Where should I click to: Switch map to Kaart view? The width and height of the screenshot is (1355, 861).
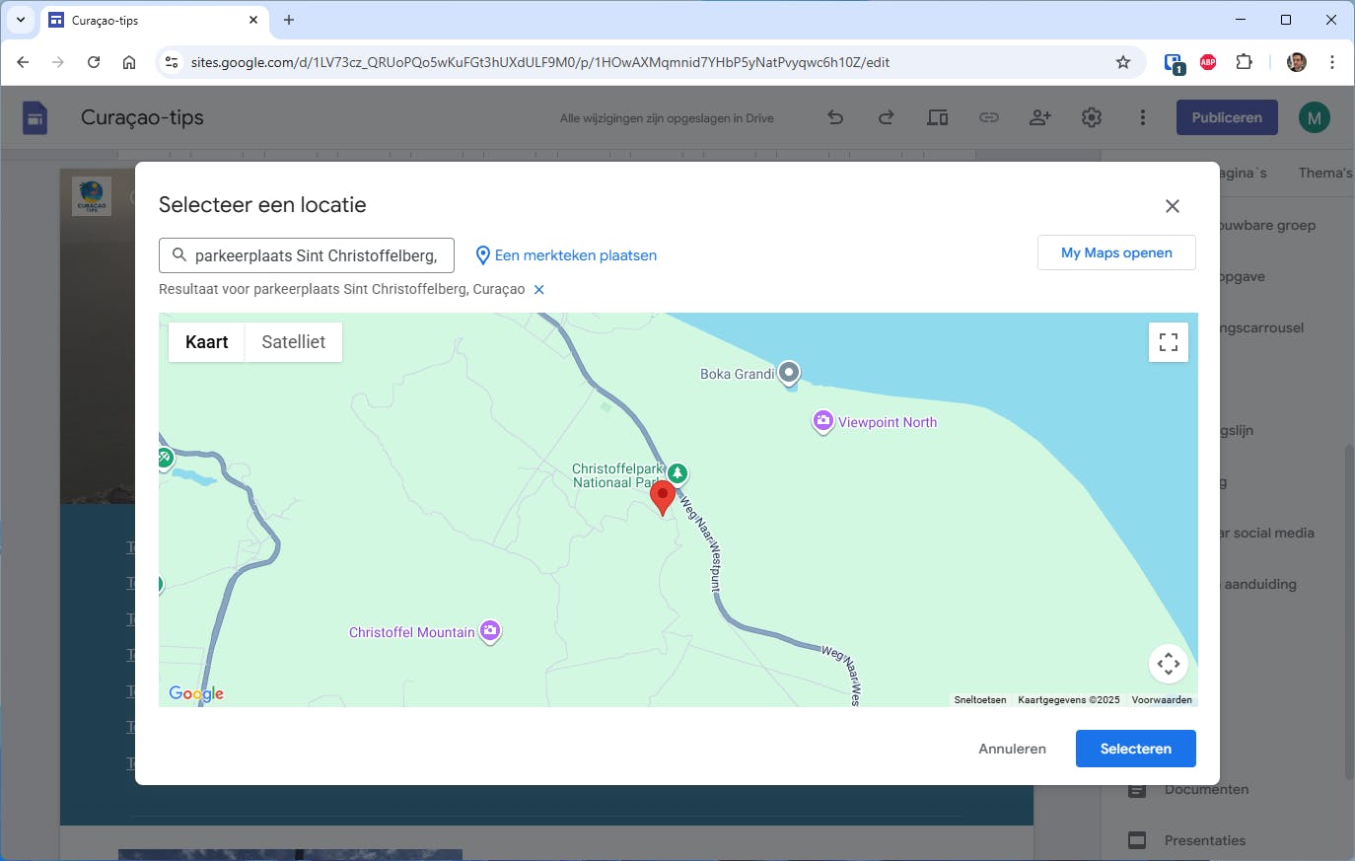207,342
